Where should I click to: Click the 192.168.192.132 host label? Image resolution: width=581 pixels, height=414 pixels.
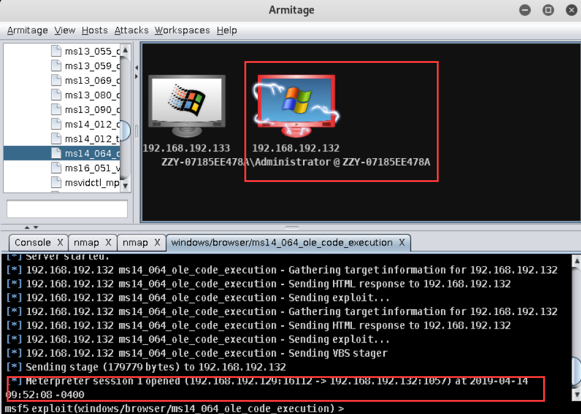pyautogui.click(x=296, y=148)
